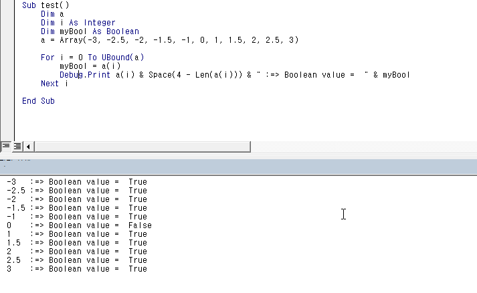Click the '-1' output row in Immediate window
Viewport: 477px width, 293px height.
[77, 217]
